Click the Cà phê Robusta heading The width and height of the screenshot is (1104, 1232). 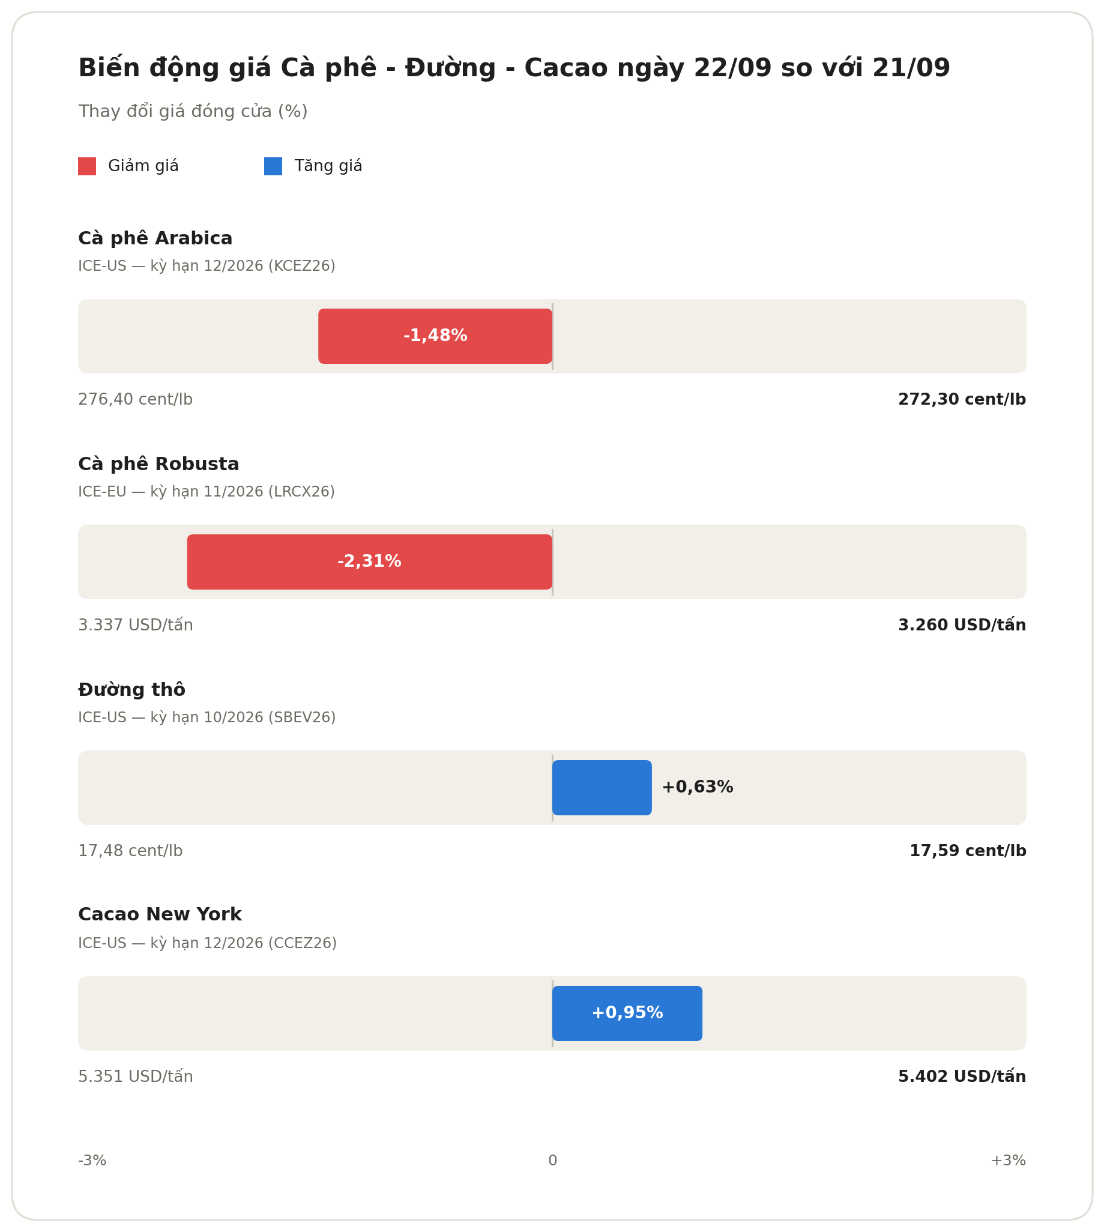[x=159, y=464]
